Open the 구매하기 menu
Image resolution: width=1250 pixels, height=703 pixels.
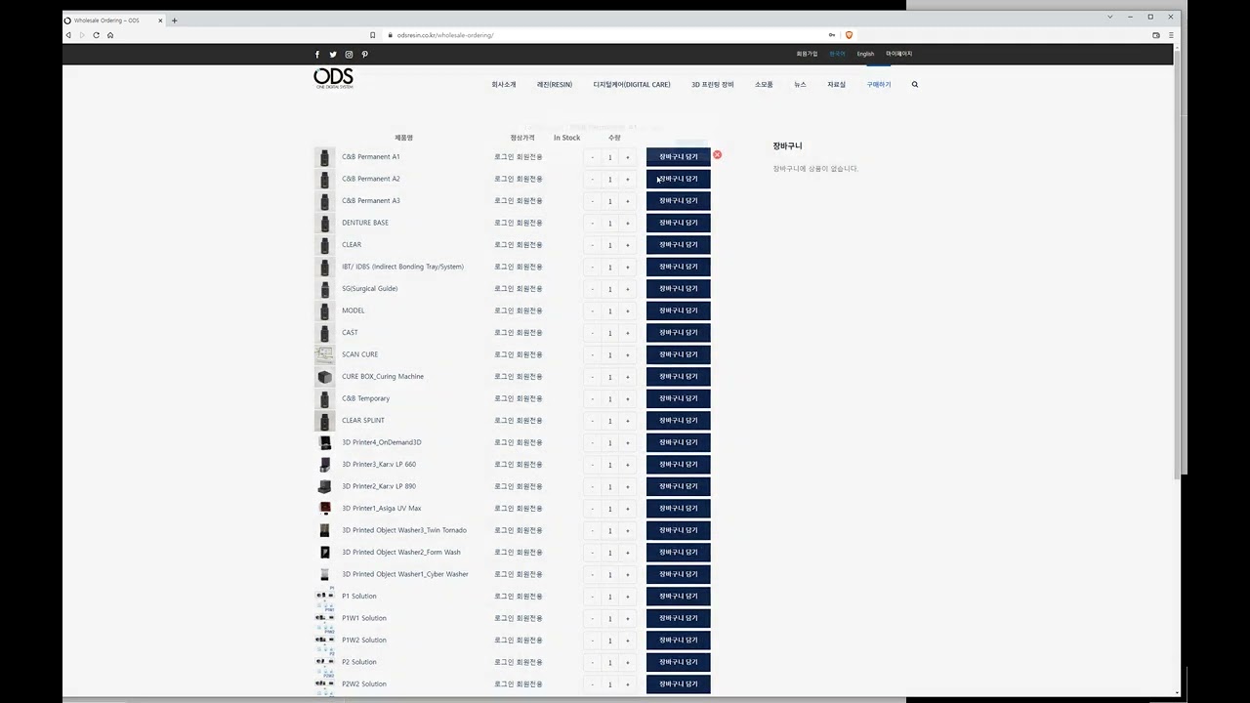[x=879, y=84]
